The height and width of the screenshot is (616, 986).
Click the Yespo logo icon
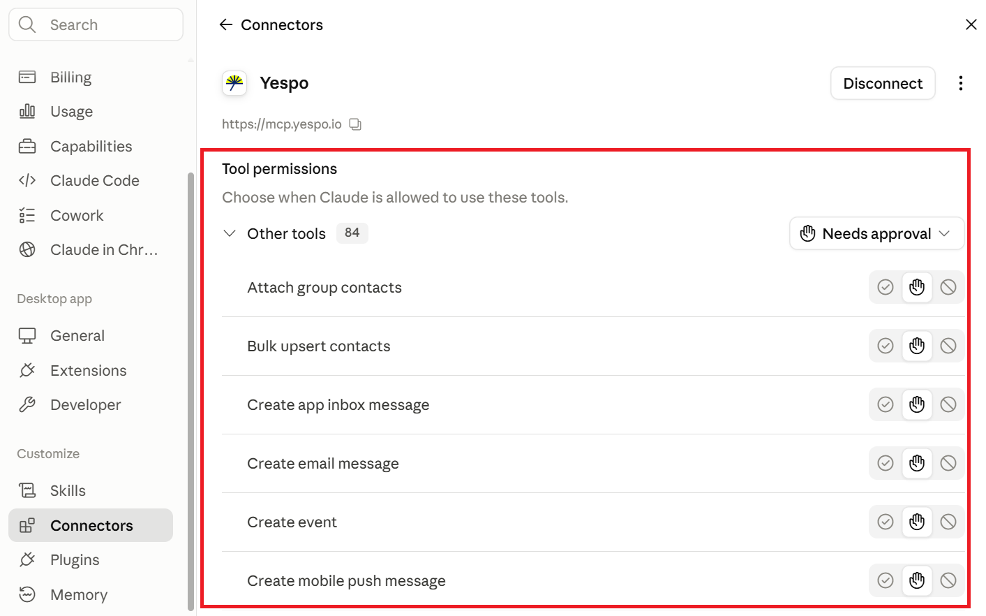pyautogui.click(x=234, y=83)
